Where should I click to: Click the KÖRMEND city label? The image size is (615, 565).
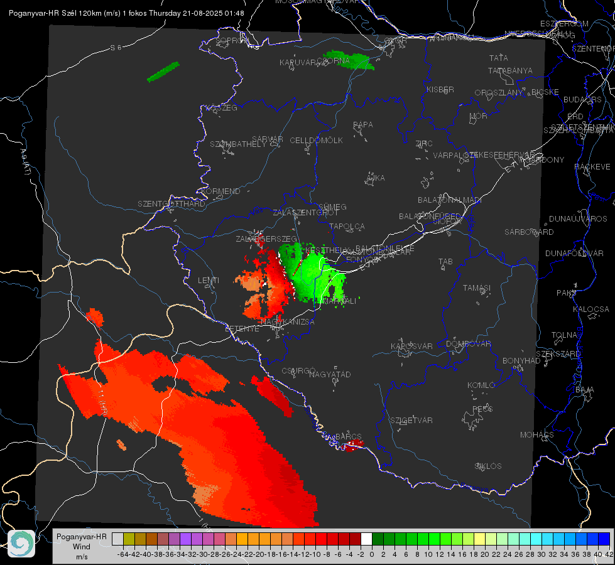click(220, 191)
